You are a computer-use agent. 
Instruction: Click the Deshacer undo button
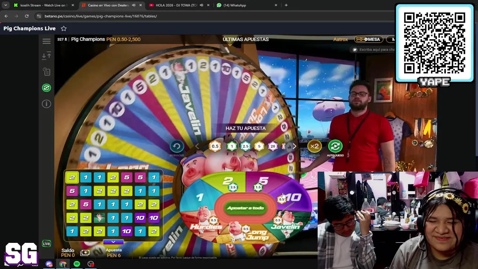click(x=177, y=146)
